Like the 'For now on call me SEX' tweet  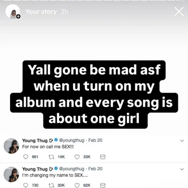(77, 157)
